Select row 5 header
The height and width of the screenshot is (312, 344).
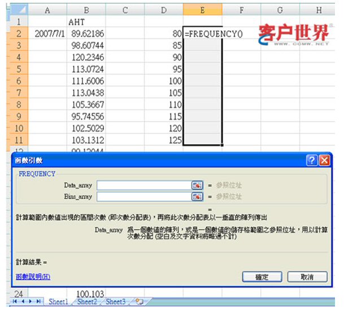(17, 69)
